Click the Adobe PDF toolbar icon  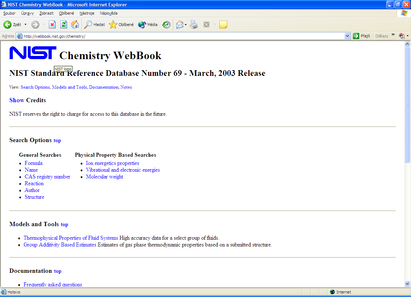click(402, 36)
